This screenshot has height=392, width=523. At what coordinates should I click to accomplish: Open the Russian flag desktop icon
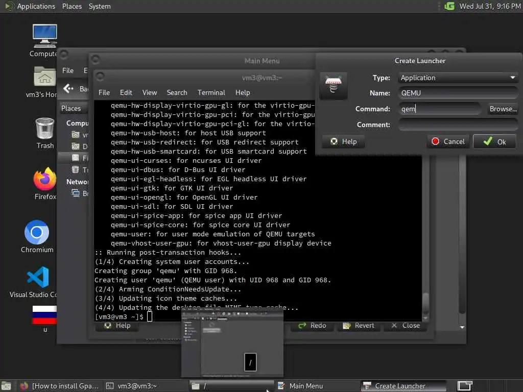tap(44, 318)
